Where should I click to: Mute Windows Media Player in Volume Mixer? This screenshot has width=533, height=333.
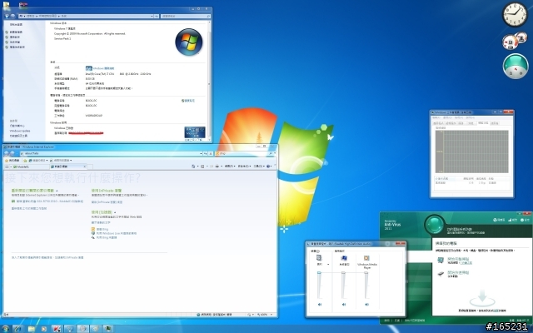tap(366, 305)
